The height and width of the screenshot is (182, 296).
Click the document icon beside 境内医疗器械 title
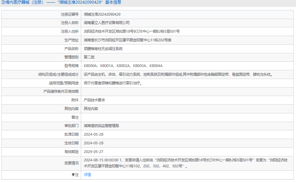[x=3, y=2]
